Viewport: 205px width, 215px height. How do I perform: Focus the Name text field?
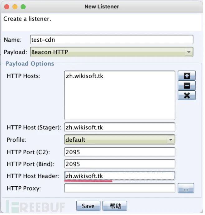point(112,40)
